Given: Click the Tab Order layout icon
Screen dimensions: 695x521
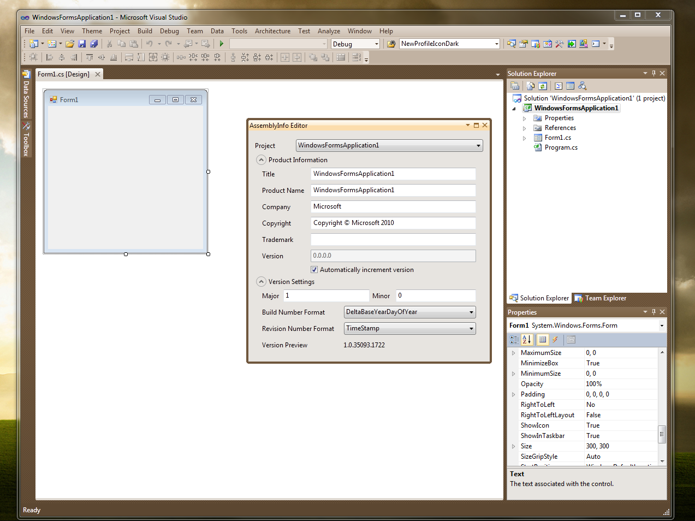Looking at the screenshot, I should (356, 57).
